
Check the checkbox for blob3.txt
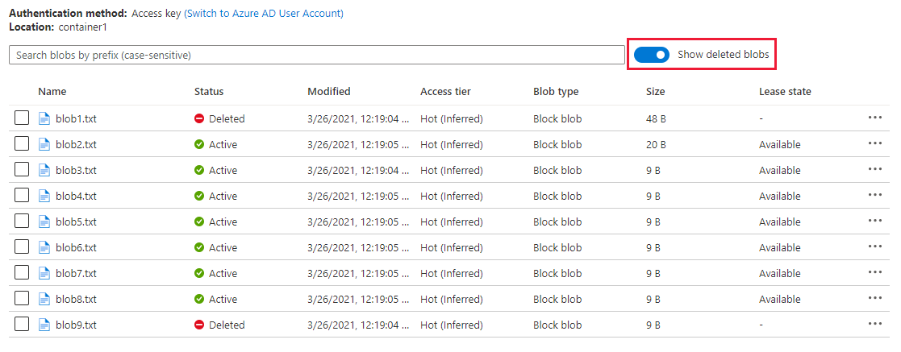tap(22, 170)
